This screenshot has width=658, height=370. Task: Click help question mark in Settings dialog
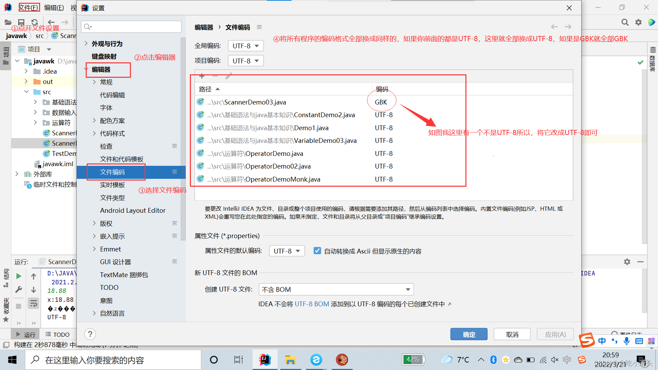pyautogui.click(x=89, y=334)
